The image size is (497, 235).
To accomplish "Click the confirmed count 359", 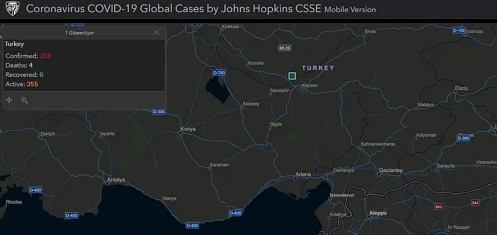I will (45, 56).
